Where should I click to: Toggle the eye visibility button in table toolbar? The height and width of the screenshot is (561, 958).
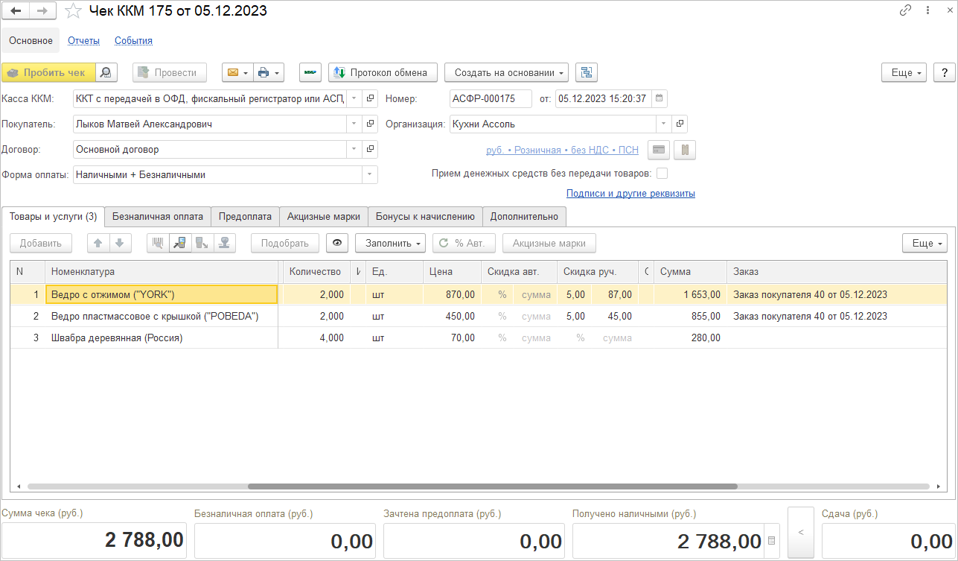point(337,243)
